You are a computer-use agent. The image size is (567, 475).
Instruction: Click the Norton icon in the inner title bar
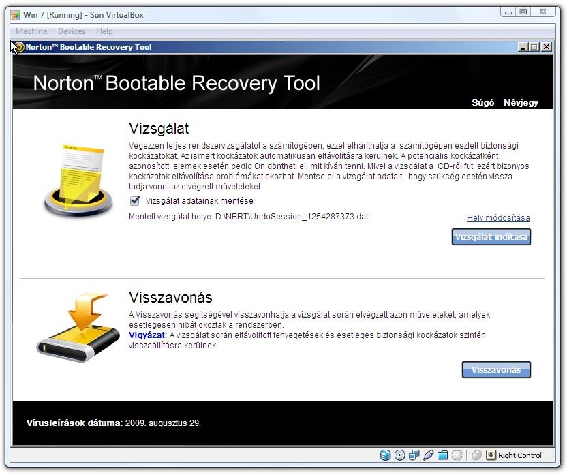click(19, 47)
